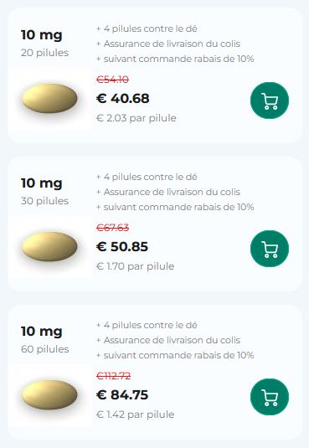Click the pill image for 30 pilules

[49, 246]
